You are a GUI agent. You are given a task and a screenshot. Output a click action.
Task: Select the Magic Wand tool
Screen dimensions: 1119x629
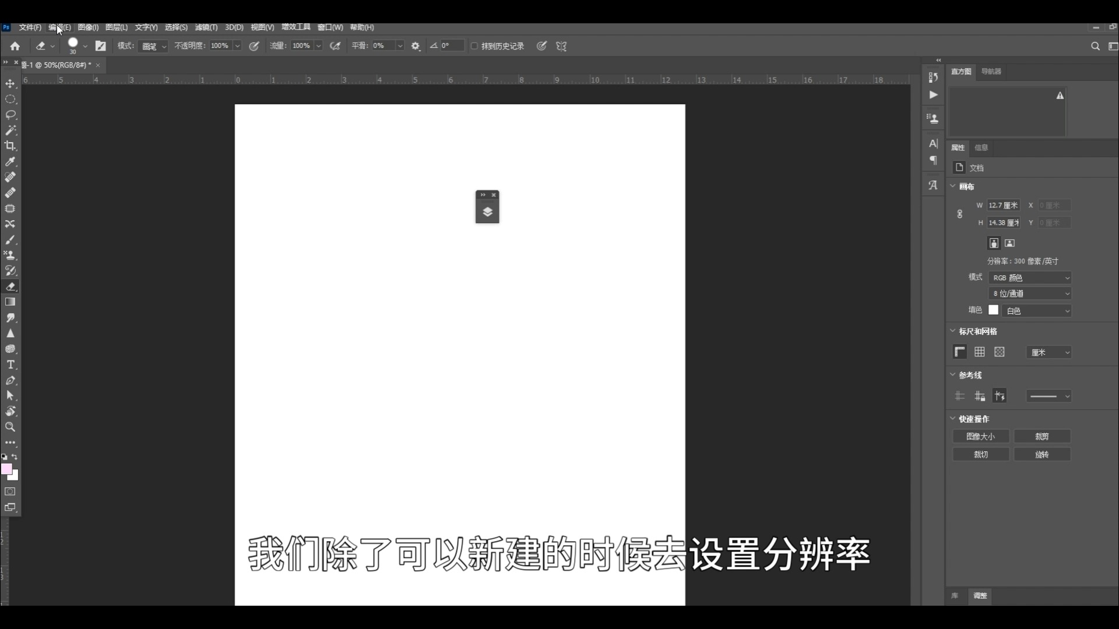[10, 130]
